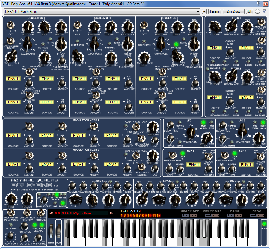
Task: Open Filter 1 cutoff mod ENV-1 source
Action: [x=215, y=48]
